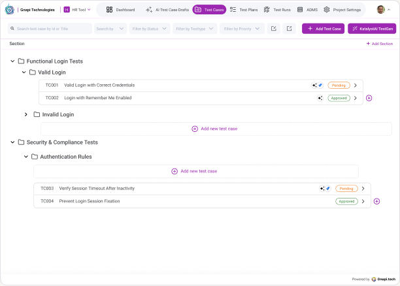
Task: Click the Gnapi Technologies swirl logo
Action: pyautogui.click(x=10, y=9)
